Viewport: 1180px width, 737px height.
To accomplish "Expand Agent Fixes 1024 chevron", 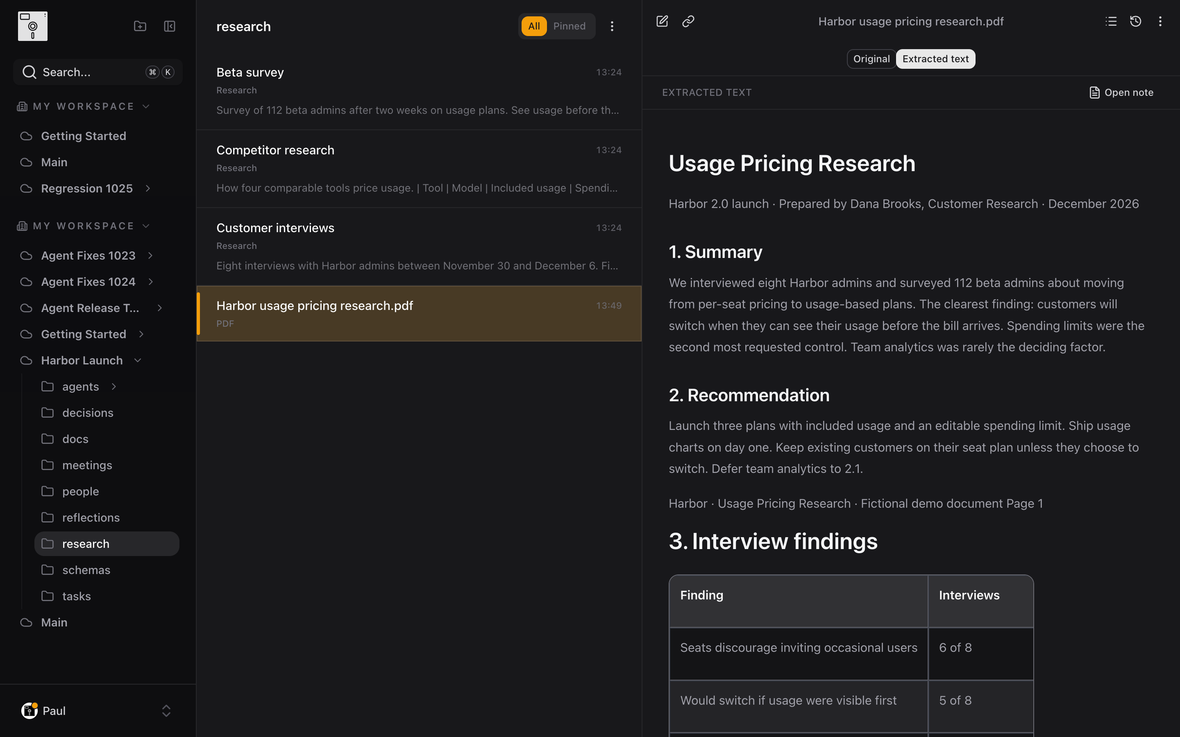I will click(151, 282).
